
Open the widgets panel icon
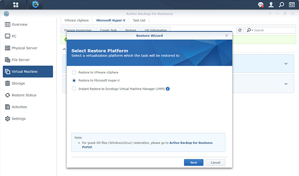[292, 5]
